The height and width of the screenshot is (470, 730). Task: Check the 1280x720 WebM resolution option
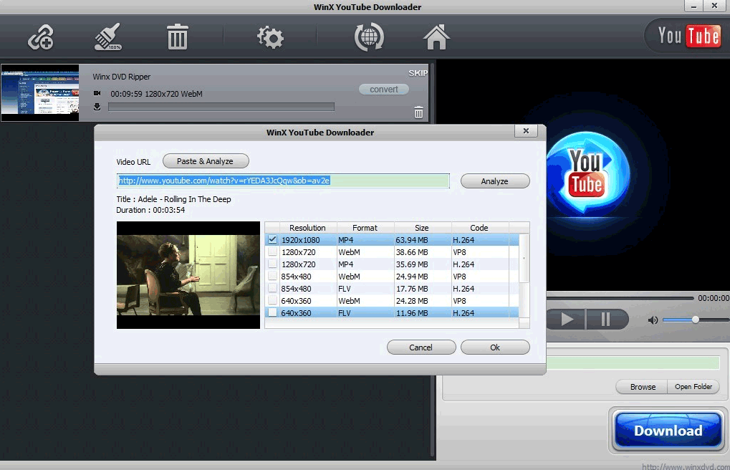[273, 251]
